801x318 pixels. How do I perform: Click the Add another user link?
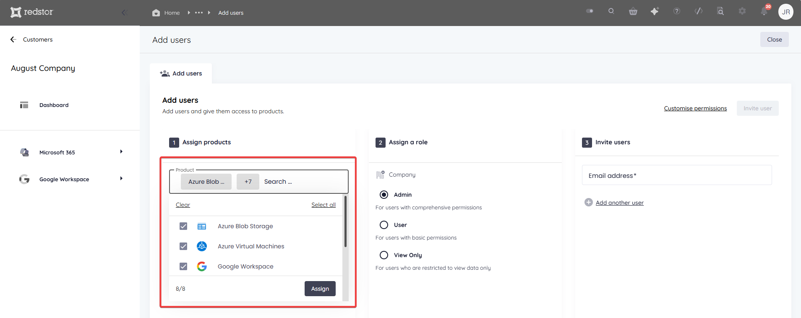coord(619,203)
